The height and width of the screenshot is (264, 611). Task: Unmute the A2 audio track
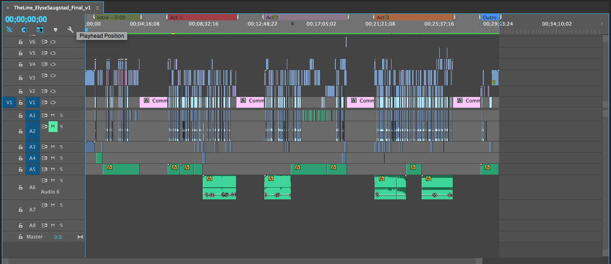53,127
